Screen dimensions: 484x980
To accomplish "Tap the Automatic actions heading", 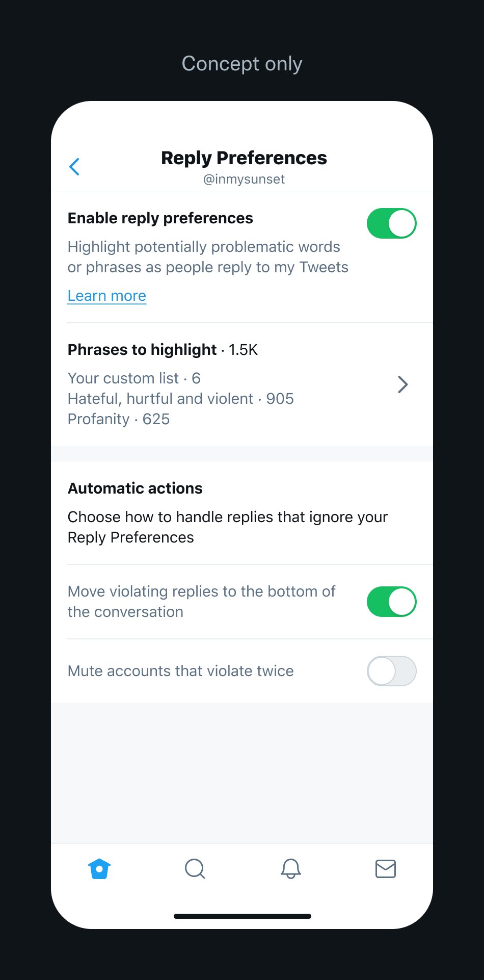I will [135, 488].
